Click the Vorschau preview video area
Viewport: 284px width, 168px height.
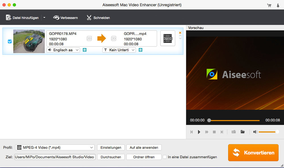(235, 73)
